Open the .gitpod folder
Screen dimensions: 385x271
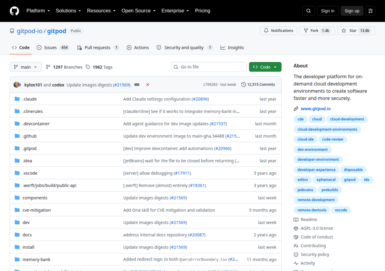tap(29, 149)
